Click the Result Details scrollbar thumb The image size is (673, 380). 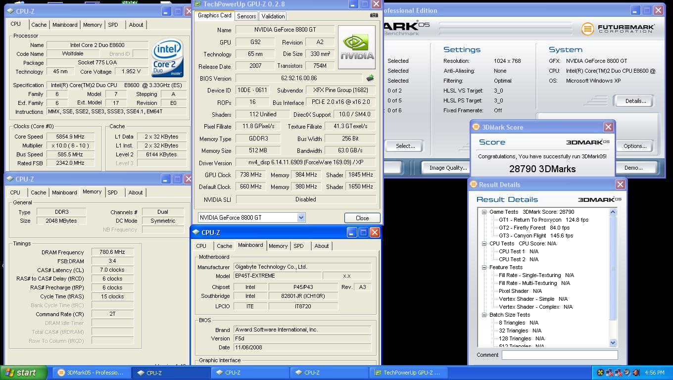point(613,268)
